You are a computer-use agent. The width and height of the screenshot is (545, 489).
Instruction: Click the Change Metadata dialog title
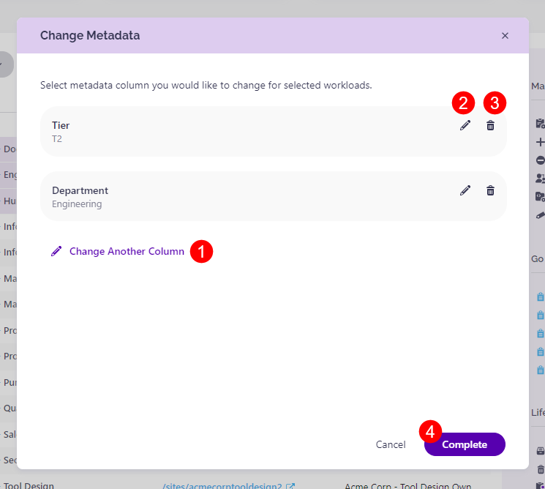[90, 35]
